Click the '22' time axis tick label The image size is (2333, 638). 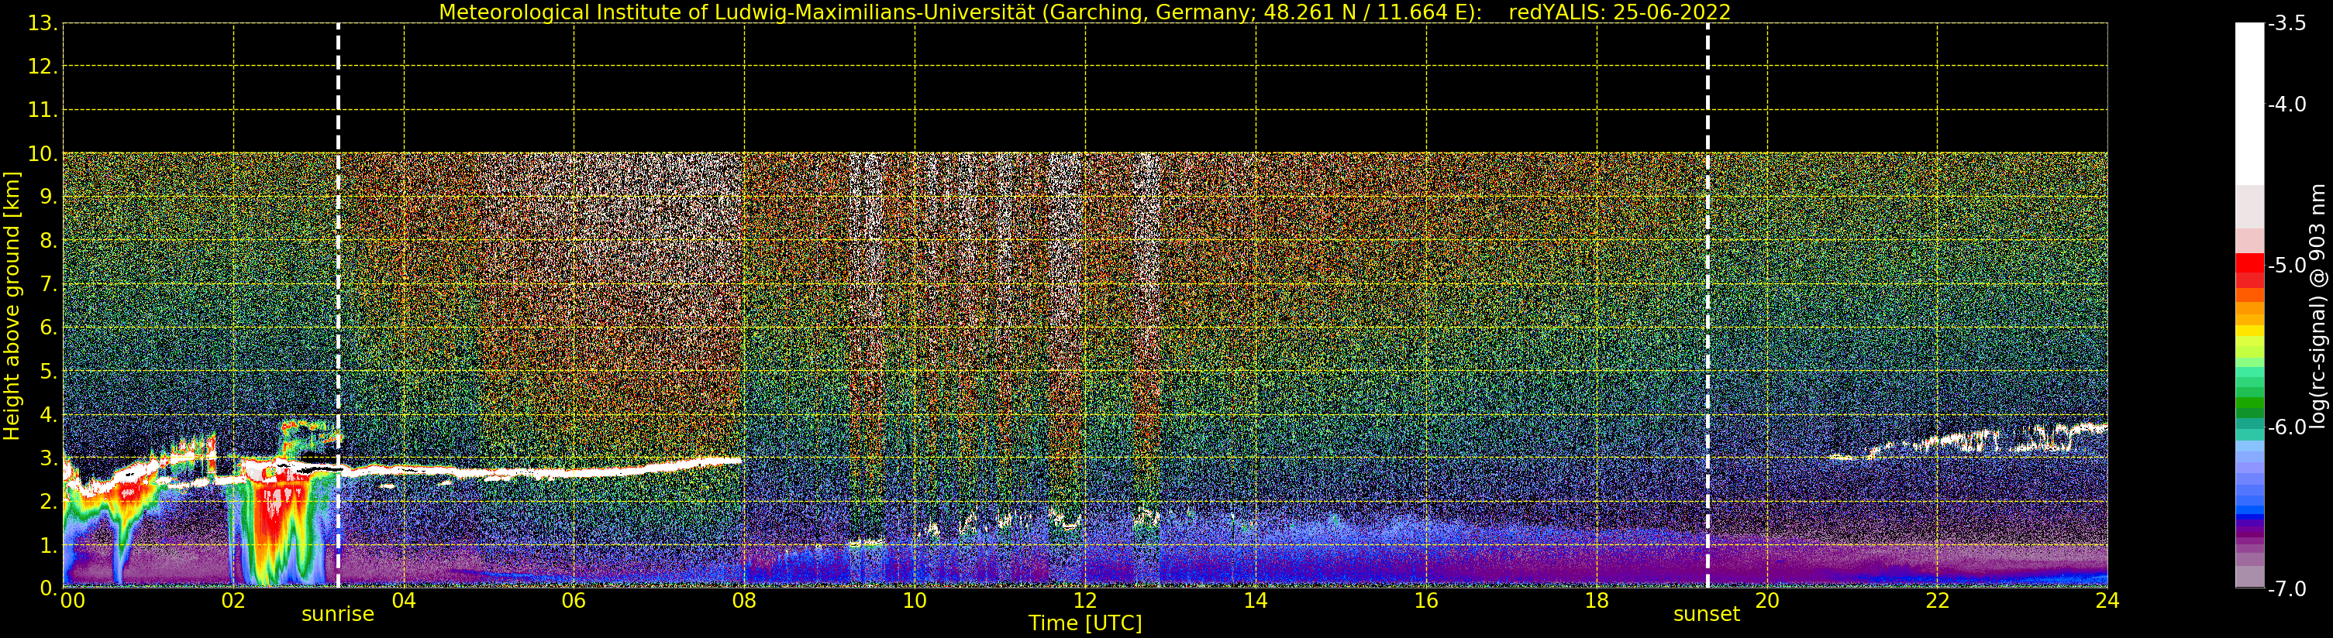coord(1937,601)
